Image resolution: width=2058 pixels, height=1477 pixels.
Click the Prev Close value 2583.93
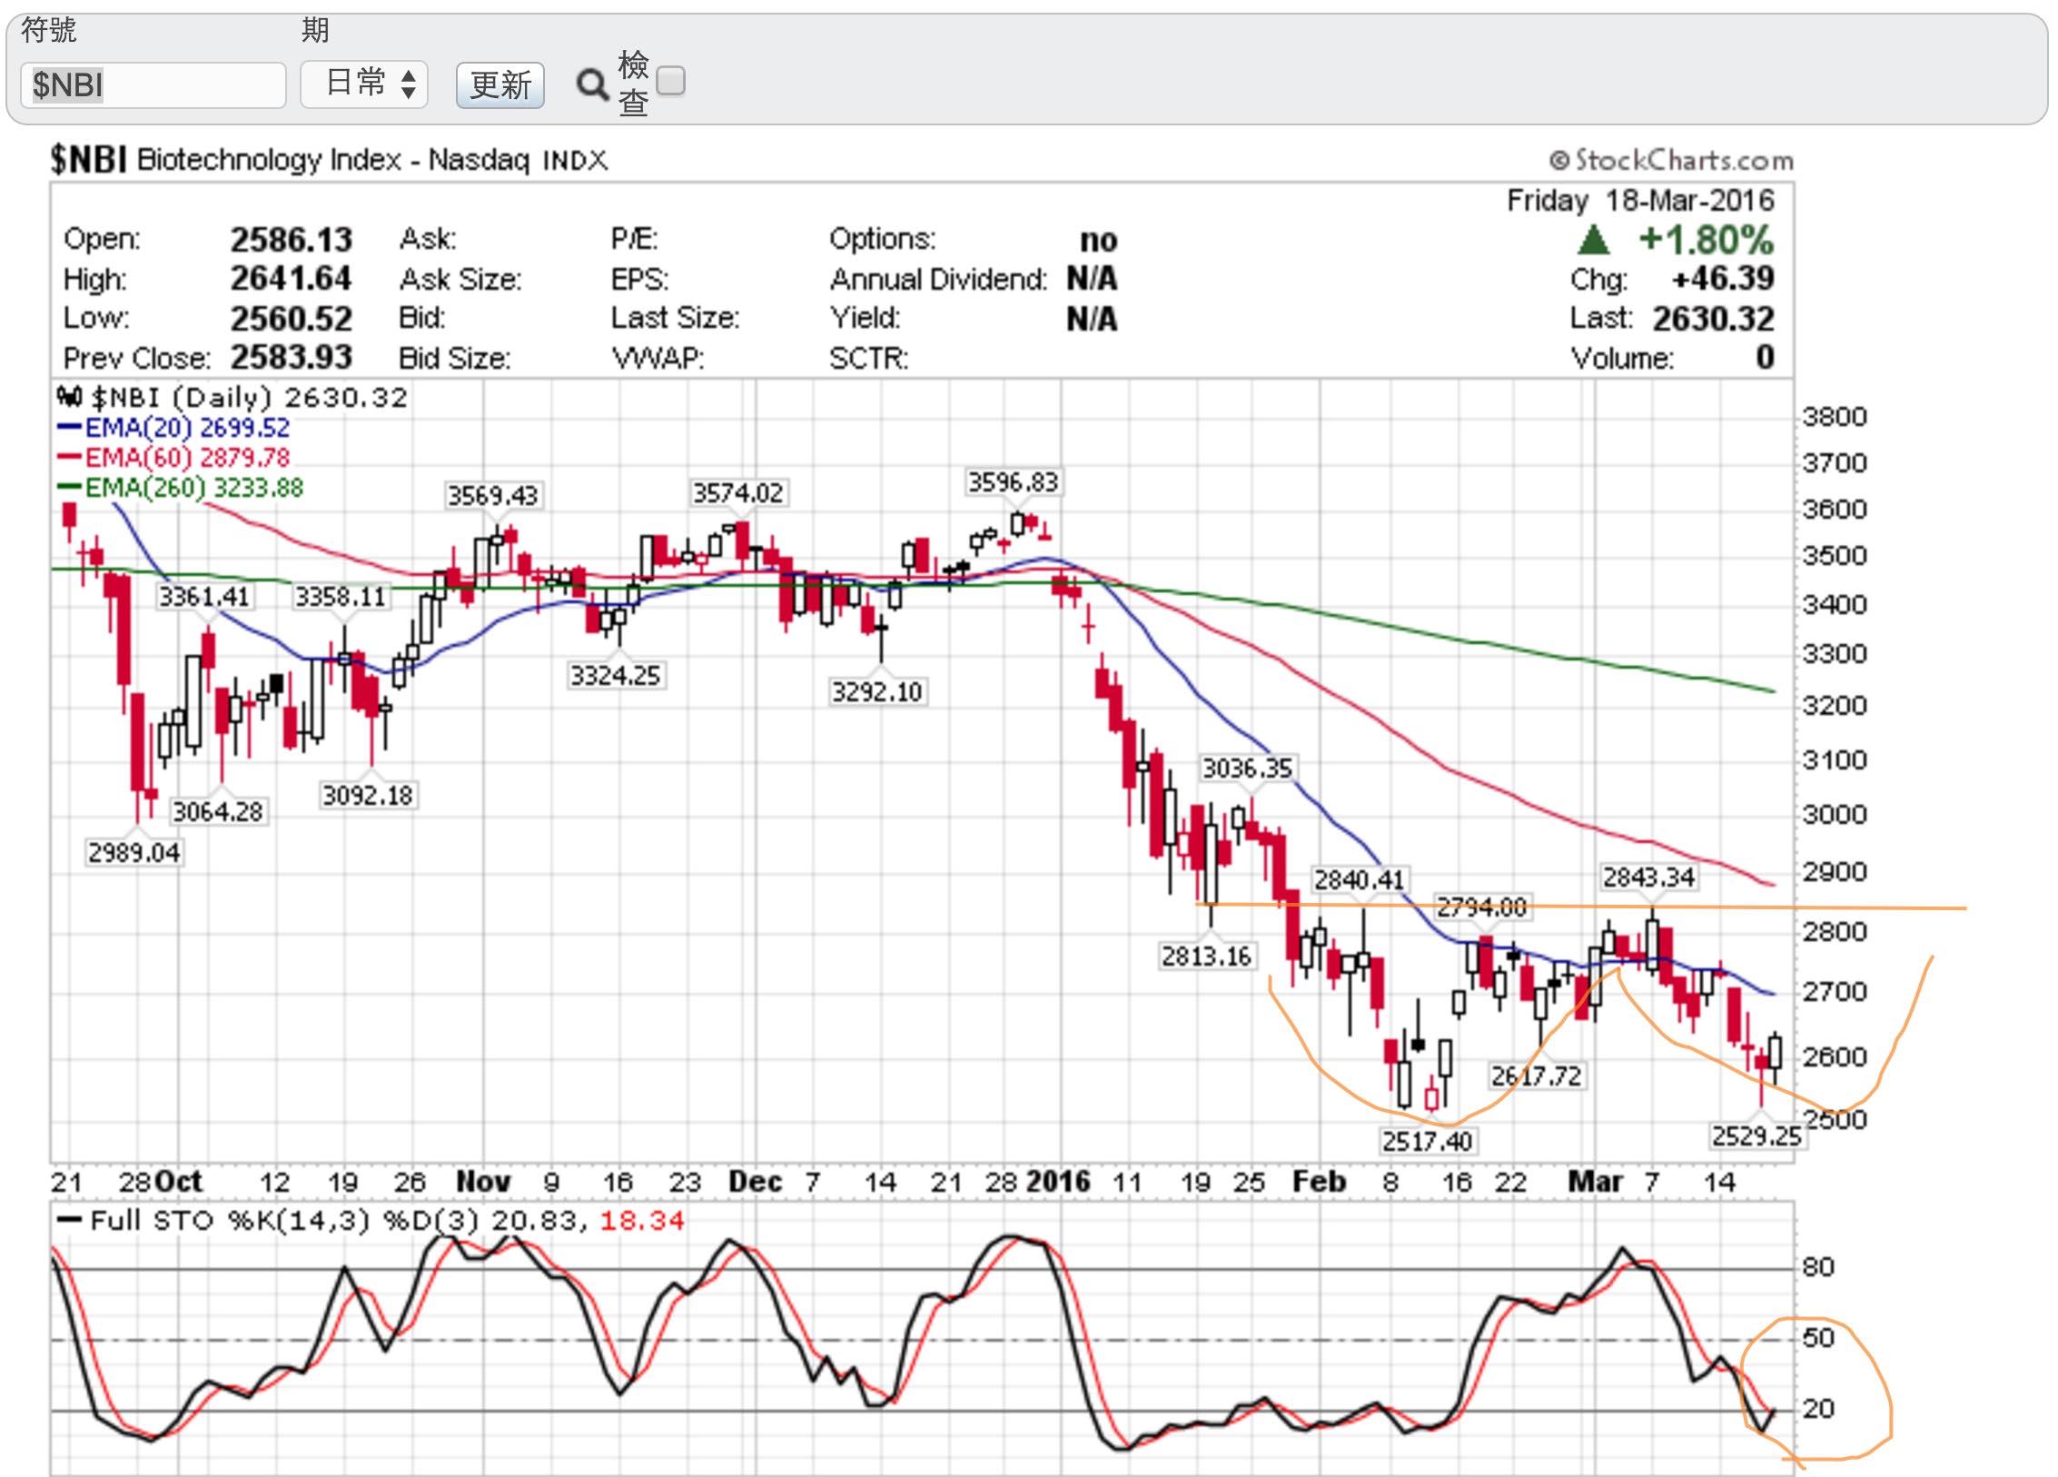[x=291, y=357]
